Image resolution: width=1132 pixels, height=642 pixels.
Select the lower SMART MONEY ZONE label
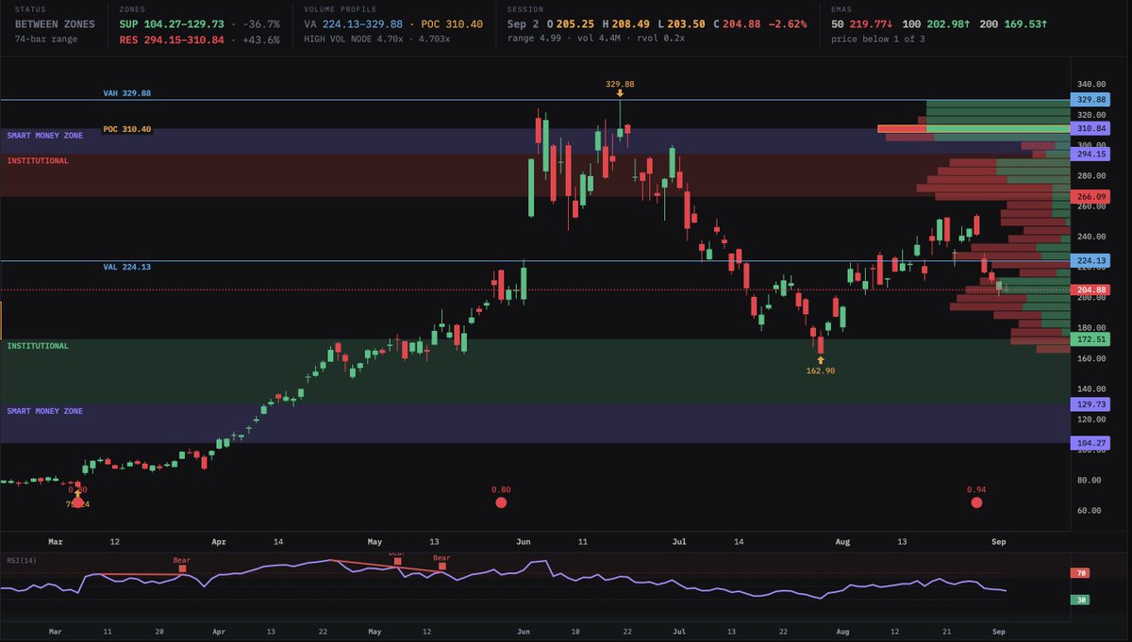(x=45, y=411)
